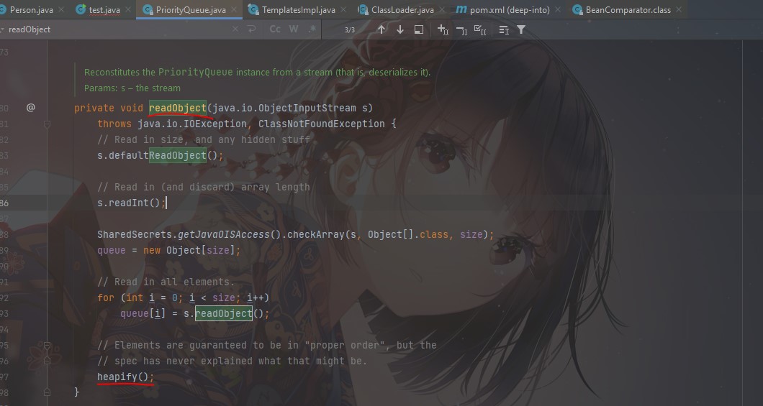Jump to previous search occurrence arrow
763x406 pixels.
pos(381,29)
